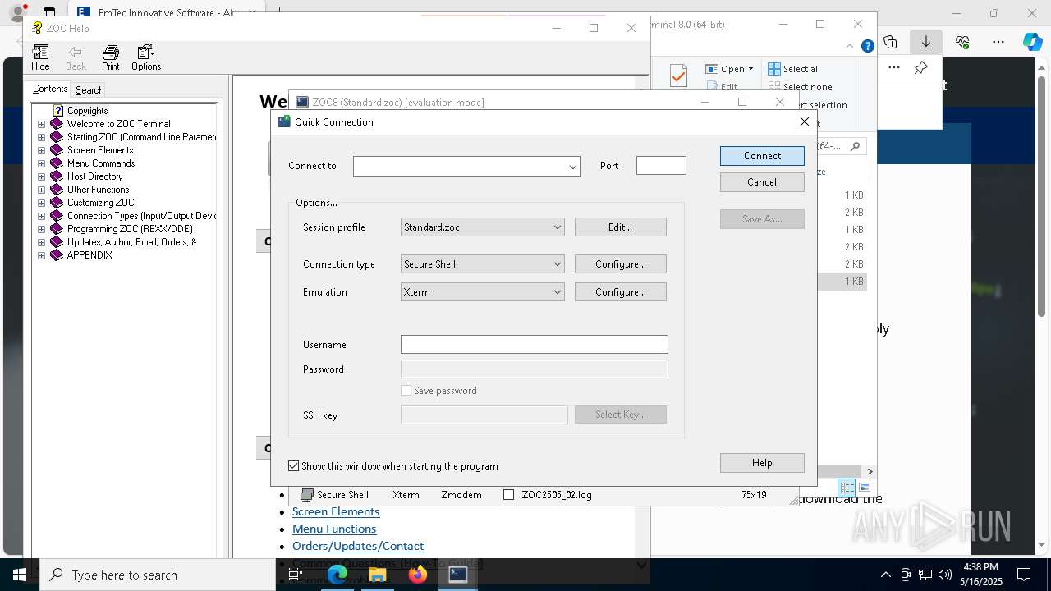The image size is (1051, 591).
Task: Switch to the Contents tab in ZOC Help
Action: click(x=50, y=89)
